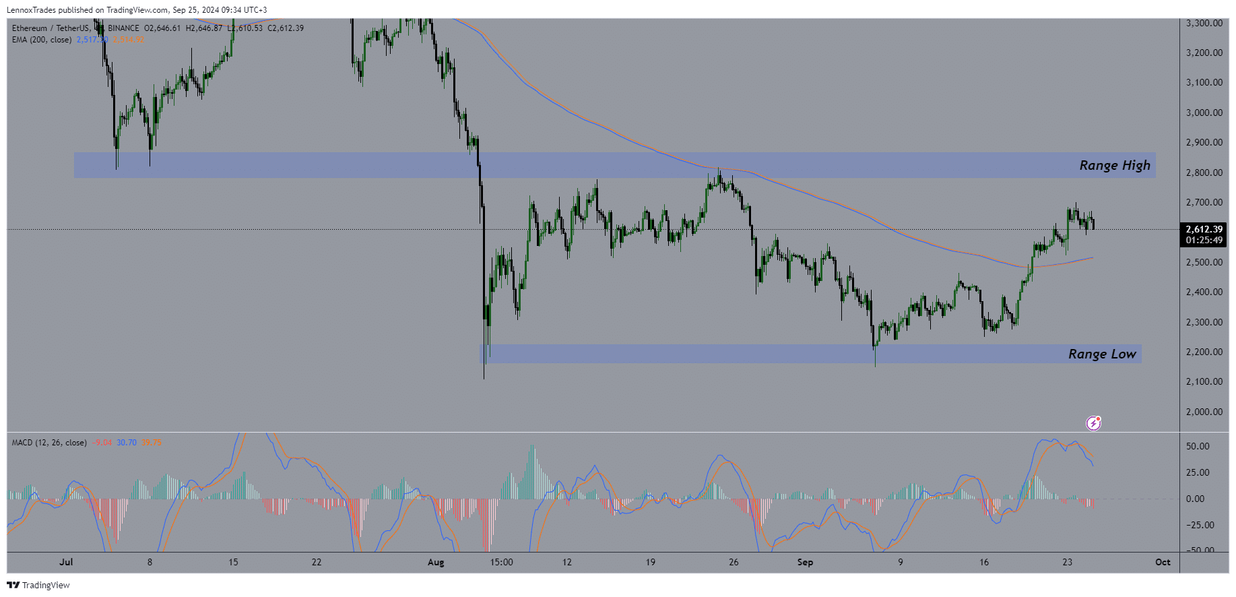Click the 3,100.00 price axis label
Viewport: 1236px width, 597px height.
(x=1204, y=82)
